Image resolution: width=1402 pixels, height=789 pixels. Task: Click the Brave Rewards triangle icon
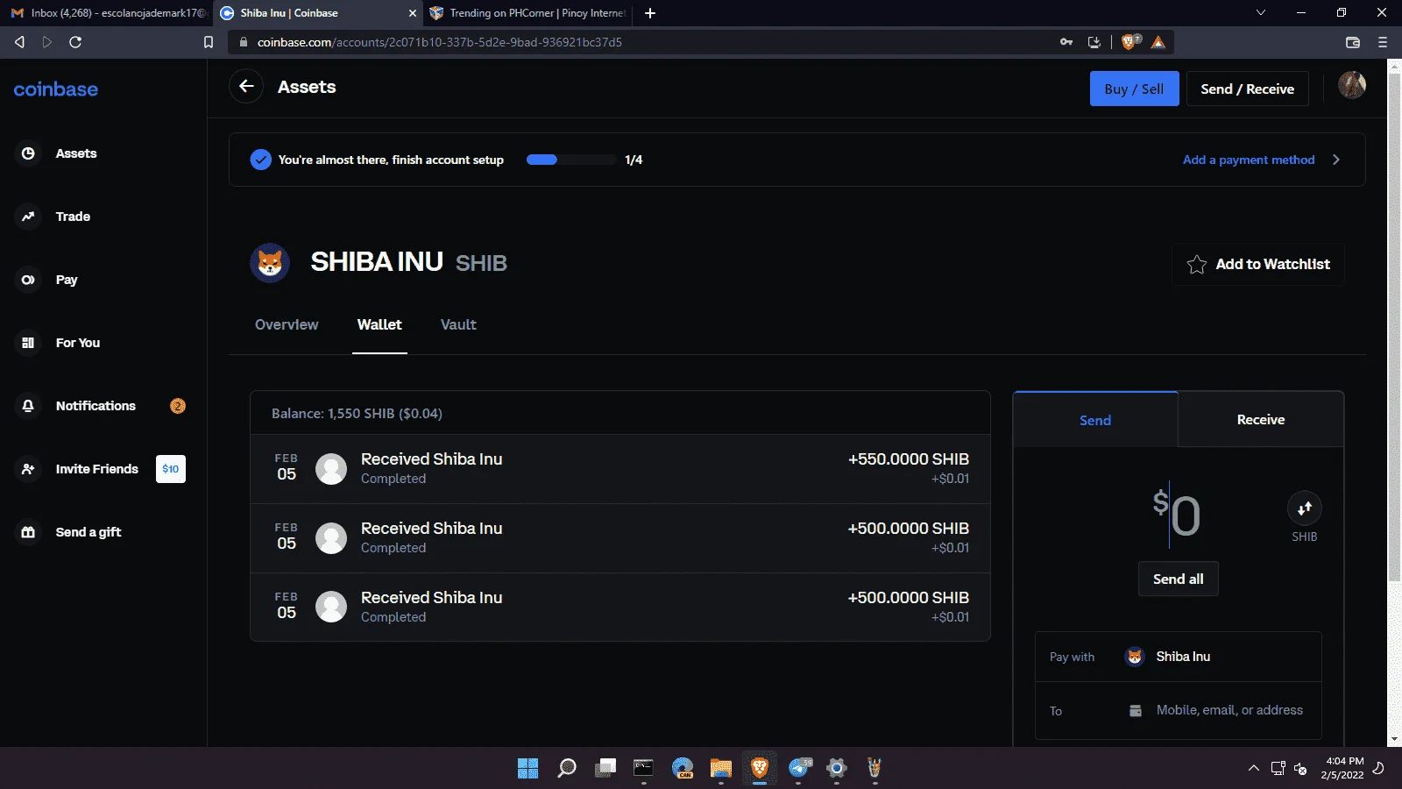click(x=1158, y=42)
